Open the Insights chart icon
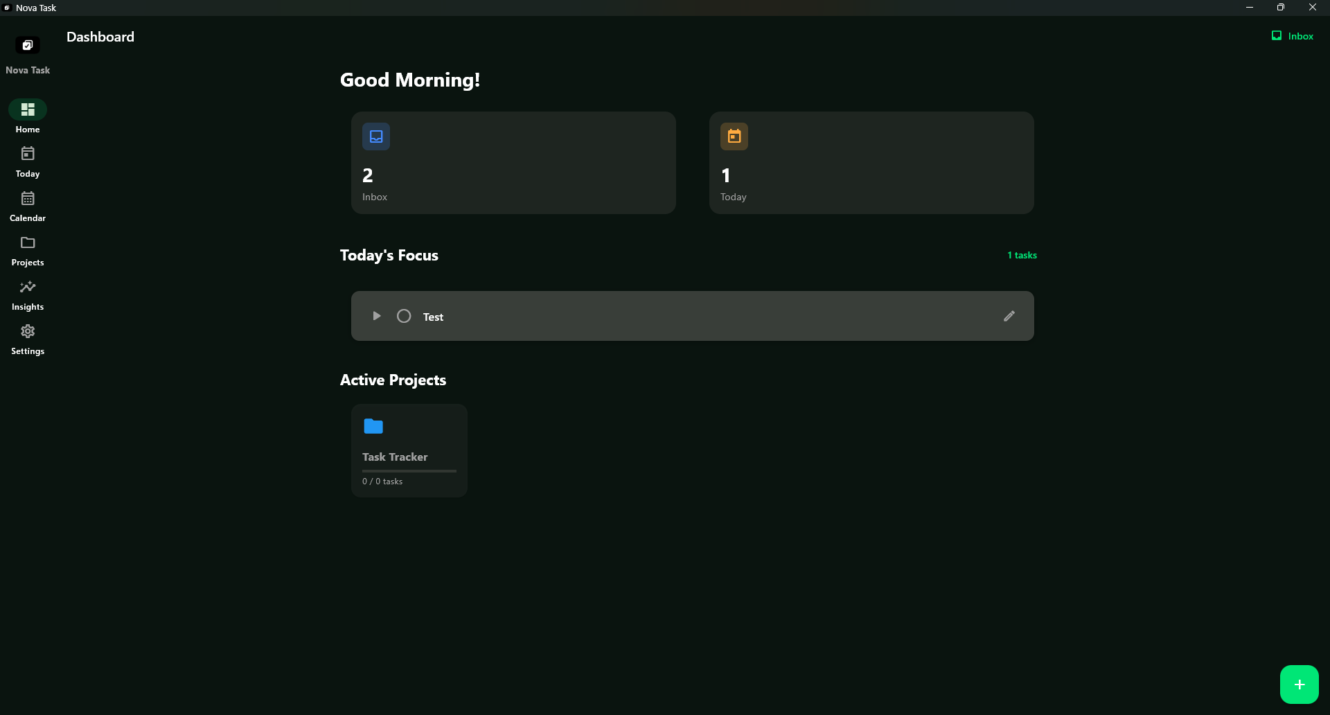Screen dimensions: 1330x715 point(28,287)
